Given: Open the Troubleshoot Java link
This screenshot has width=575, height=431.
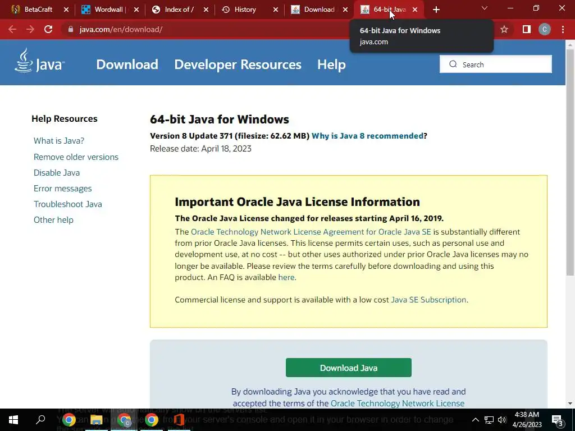Looking at the screenshot, I should click(x=68, y=204).
